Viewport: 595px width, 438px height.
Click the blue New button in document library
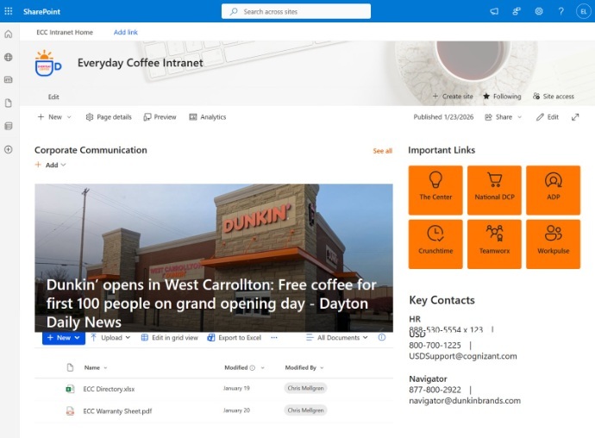click(64, 337)
